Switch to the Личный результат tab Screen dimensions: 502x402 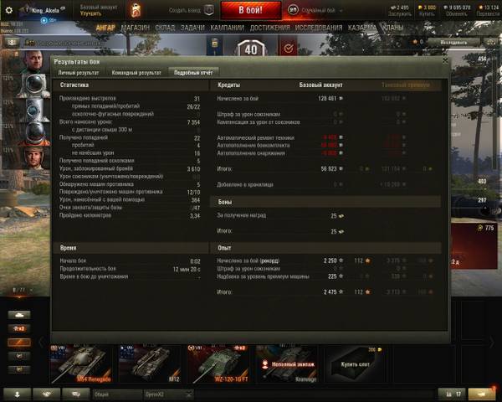[79, 73]
